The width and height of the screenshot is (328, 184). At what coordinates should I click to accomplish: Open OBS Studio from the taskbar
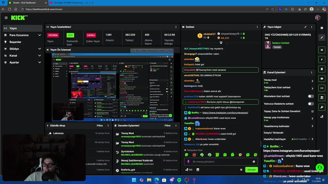coord(187,180)
